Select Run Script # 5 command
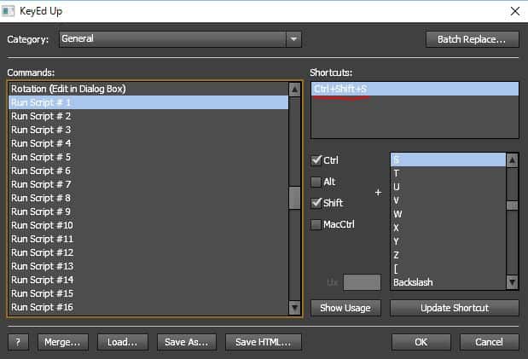The width and height of the screenshot is (528, 359). pos(41,157)
